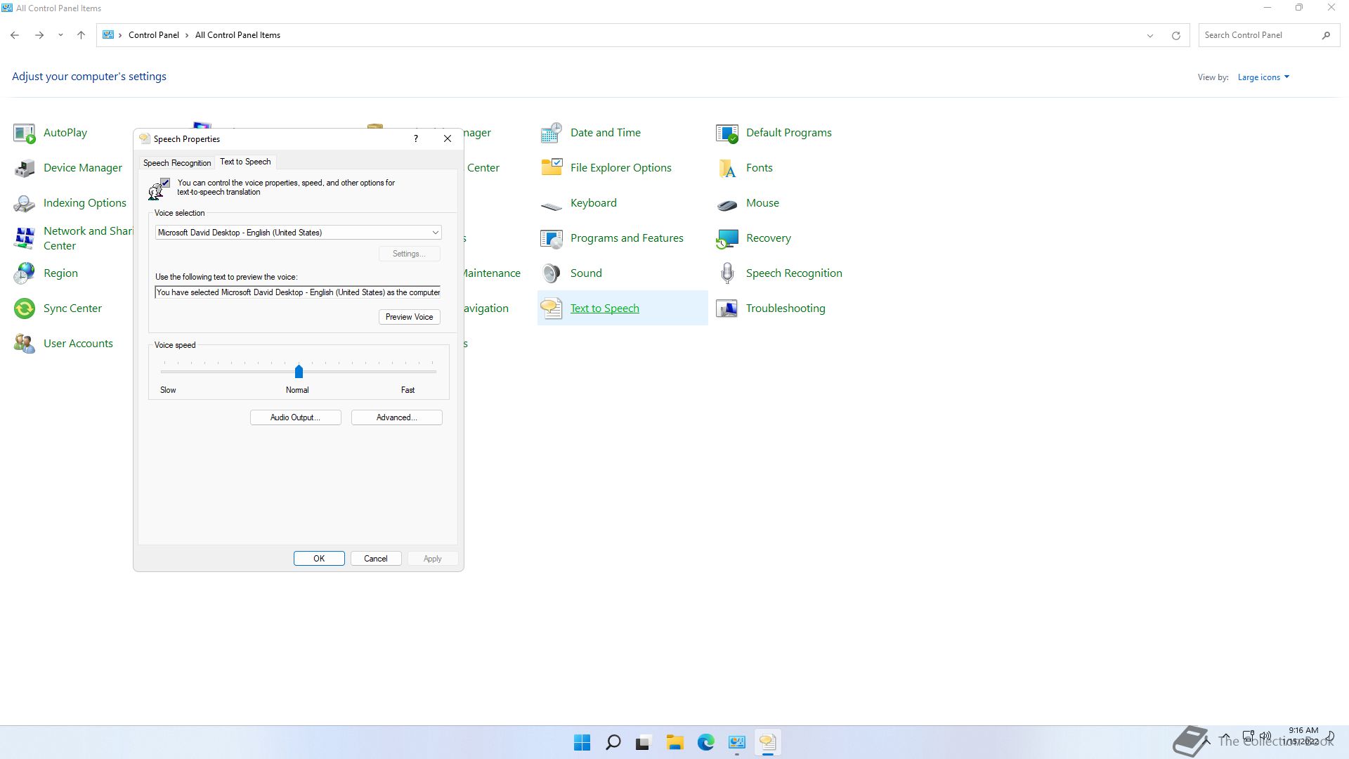Screen dimensions: 1349x759
Task: Open Task View on the taskbar
Action: [x=644, y=742]
